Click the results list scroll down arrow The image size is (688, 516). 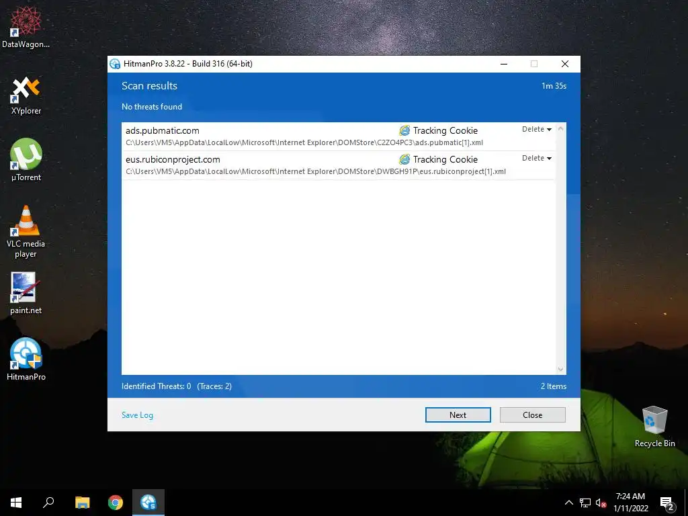coord(560,370)
